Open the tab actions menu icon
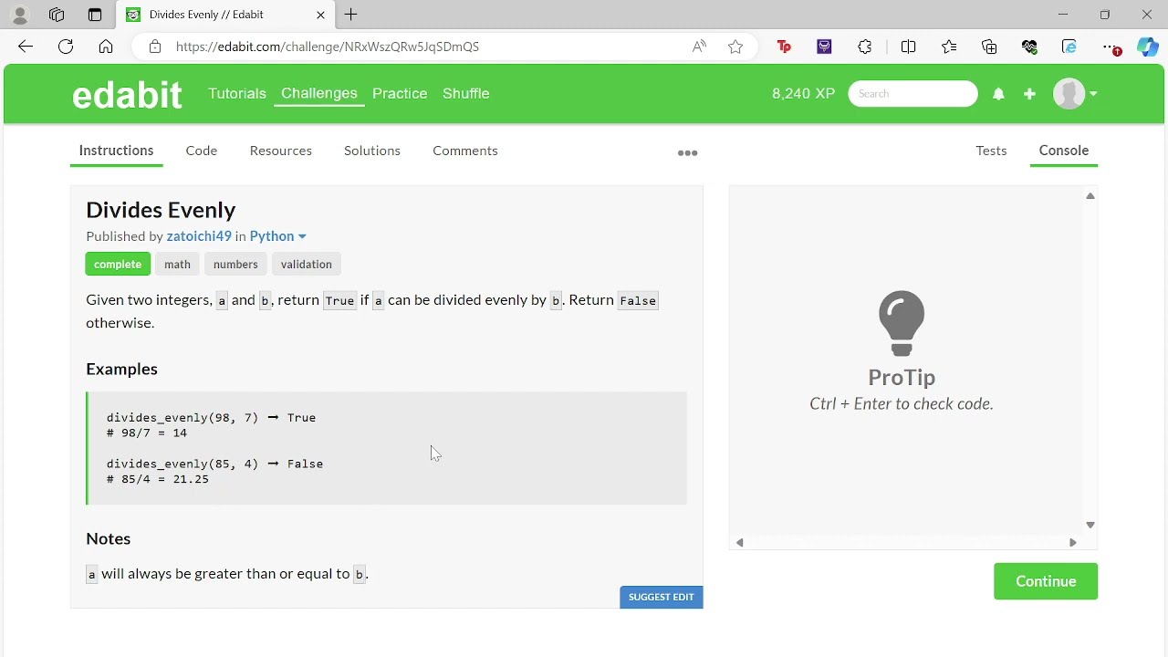Viewport: 1168px width, 657px height. [x=95, y=15]
